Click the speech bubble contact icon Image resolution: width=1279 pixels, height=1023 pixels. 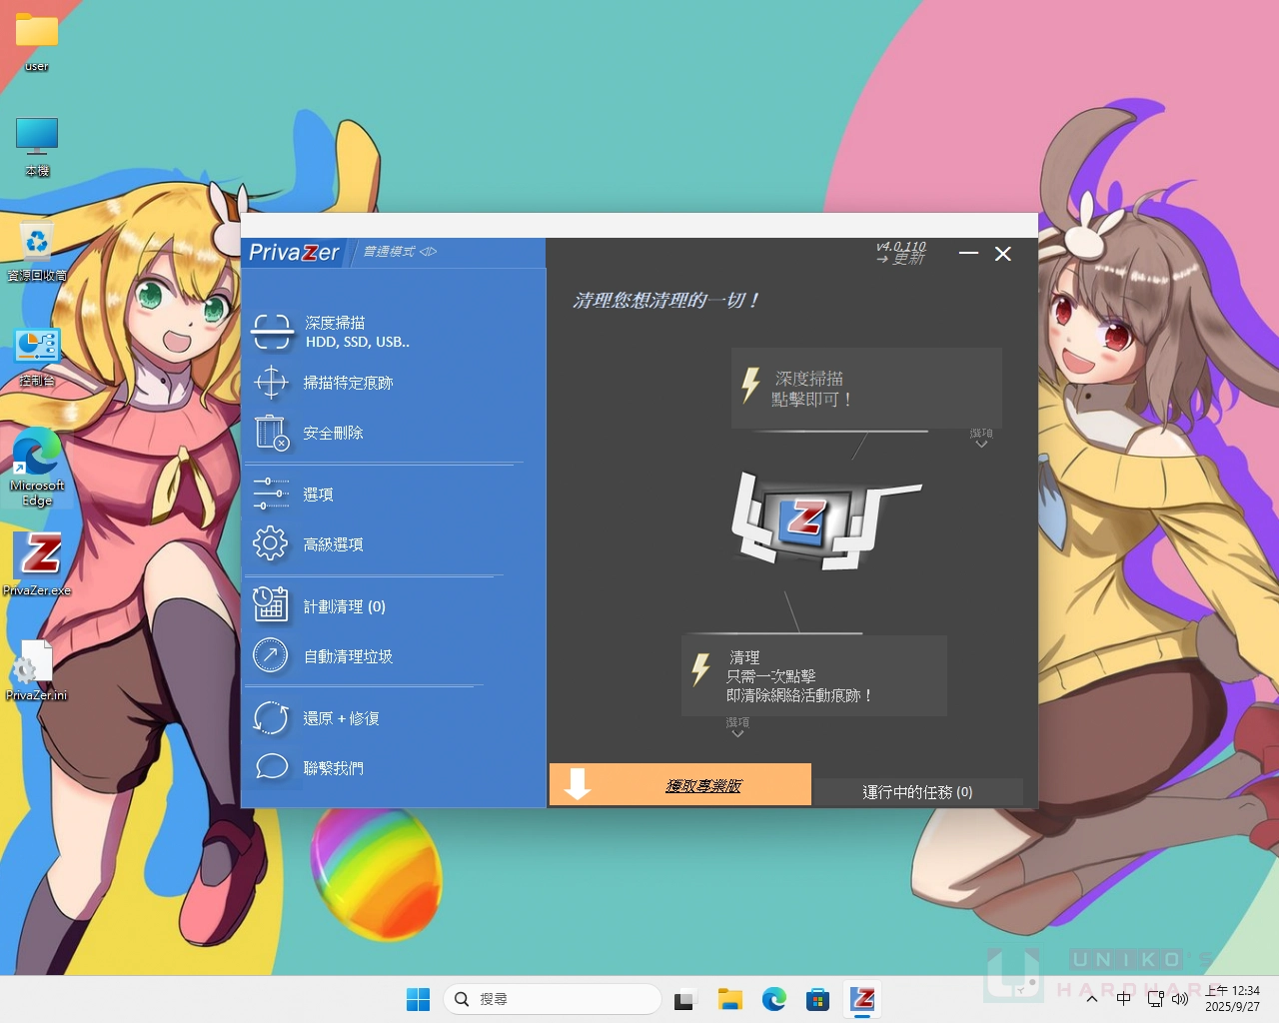[271, 767]
